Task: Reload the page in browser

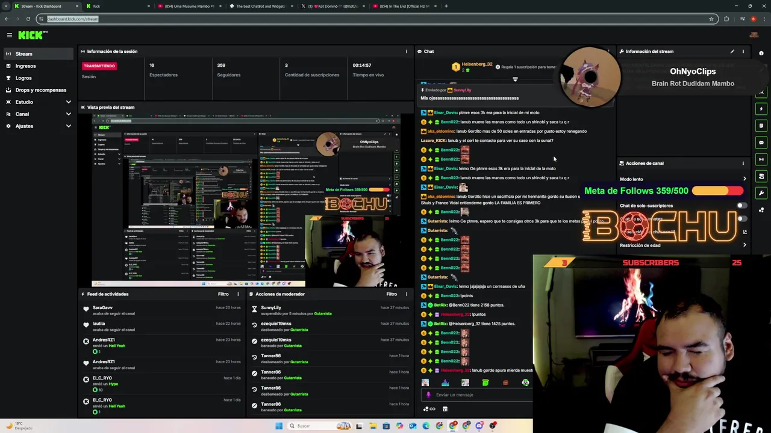Action: [28, 19]
